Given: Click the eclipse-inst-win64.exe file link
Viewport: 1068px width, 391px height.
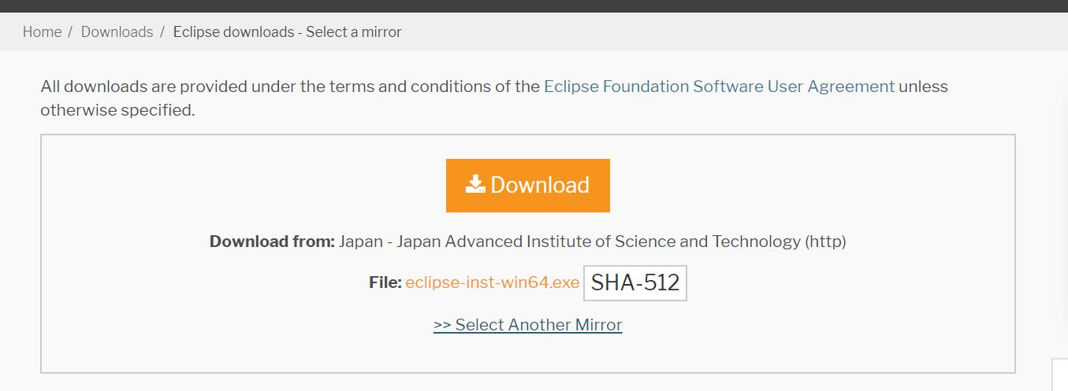Looking at the screenshot, I should coord(493,282).
